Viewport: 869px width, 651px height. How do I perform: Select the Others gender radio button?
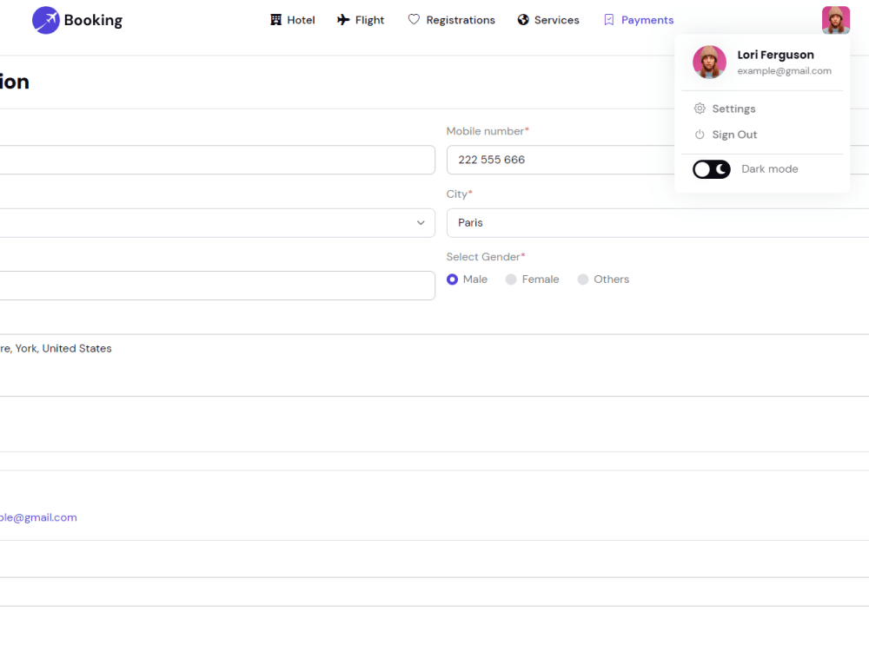click(583, 279)
